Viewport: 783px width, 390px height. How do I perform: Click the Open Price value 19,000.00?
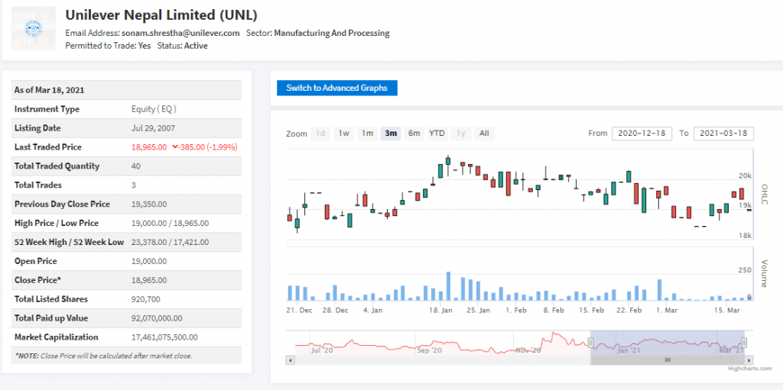point(149,261)
